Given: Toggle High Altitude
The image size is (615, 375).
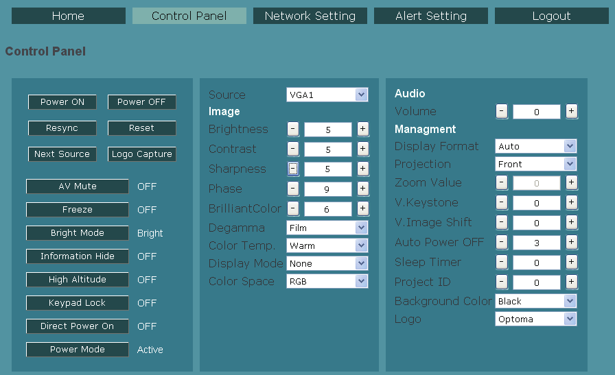Looking at the screenshot, I should click(78, 280).
